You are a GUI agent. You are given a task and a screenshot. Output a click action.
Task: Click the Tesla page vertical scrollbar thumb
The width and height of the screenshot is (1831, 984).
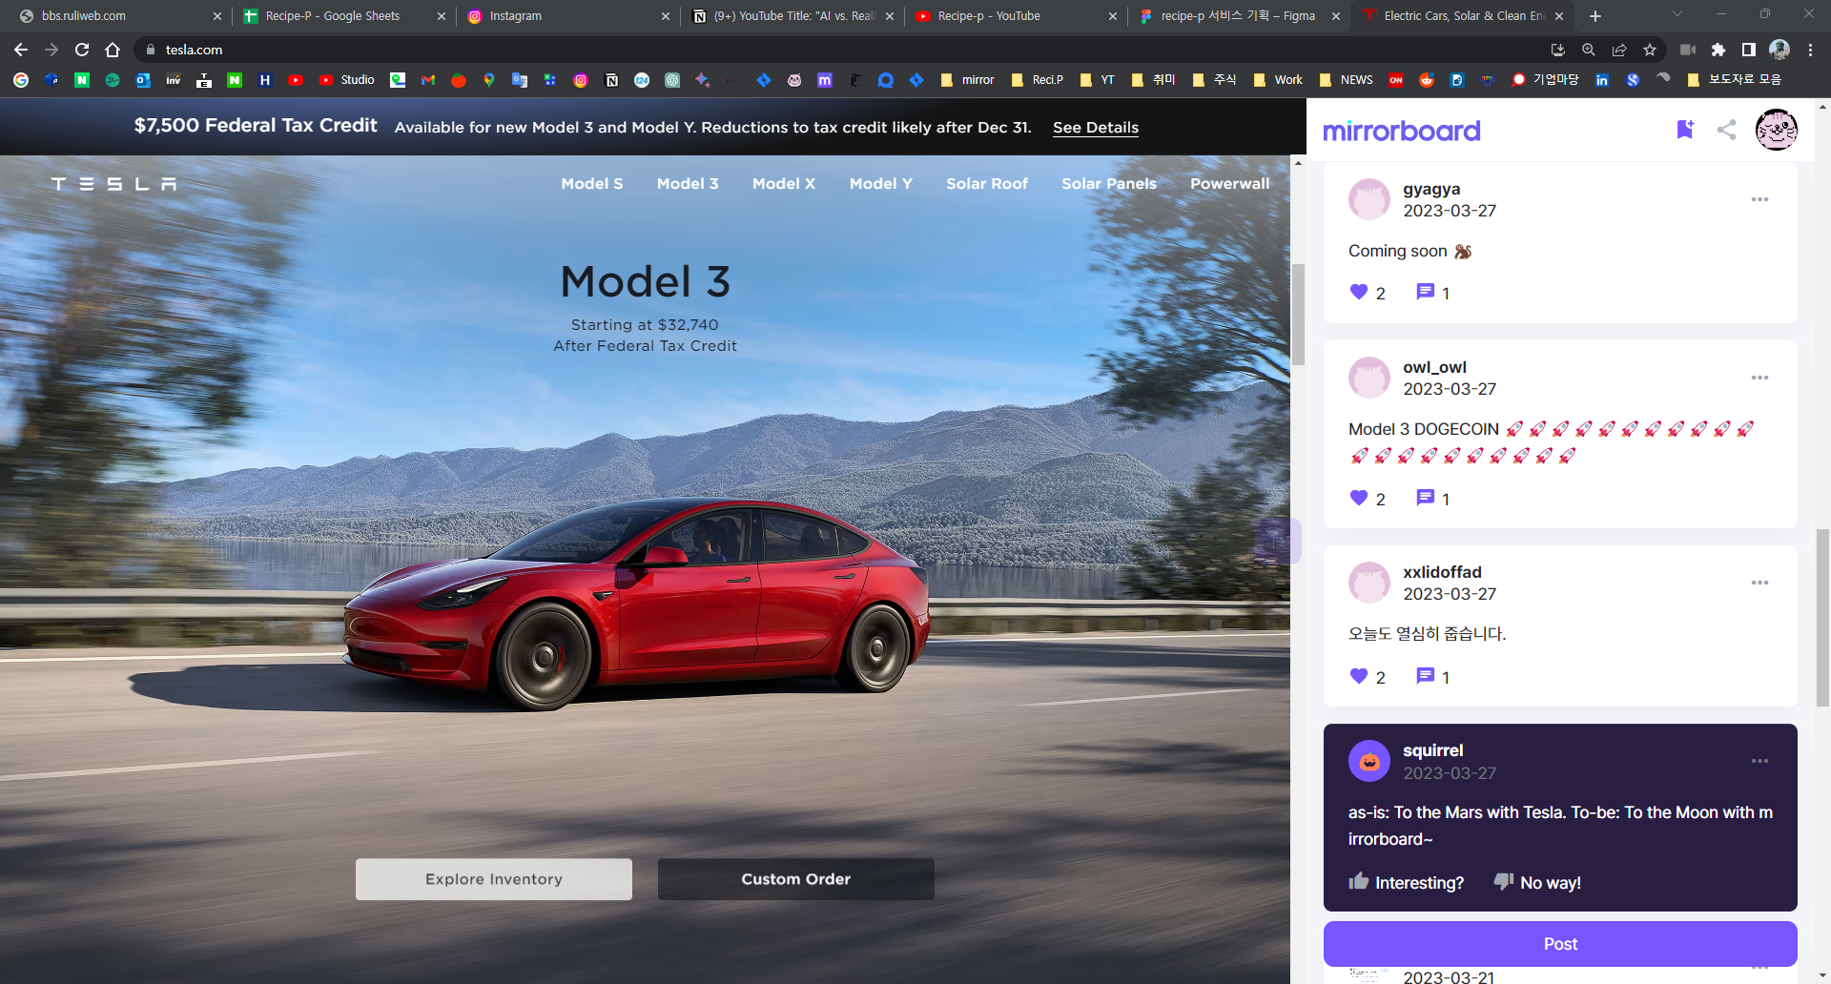tap(1298, 315)
